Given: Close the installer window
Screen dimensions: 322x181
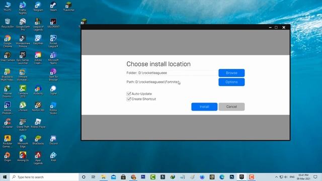Looking at the screenshot, I should point(284,27).
